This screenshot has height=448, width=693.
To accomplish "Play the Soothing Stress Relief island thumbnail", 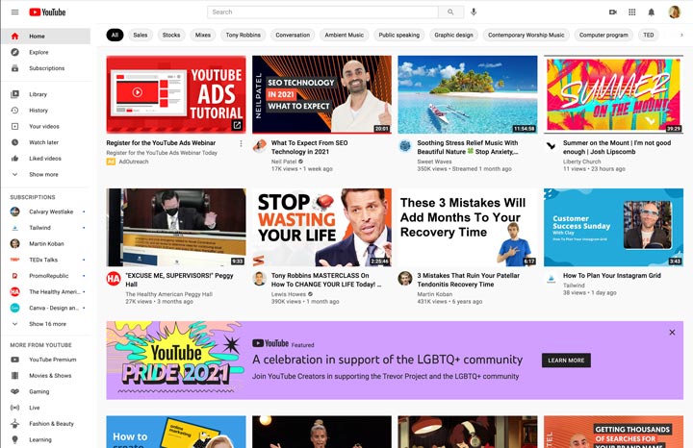I will coord(468,94).
